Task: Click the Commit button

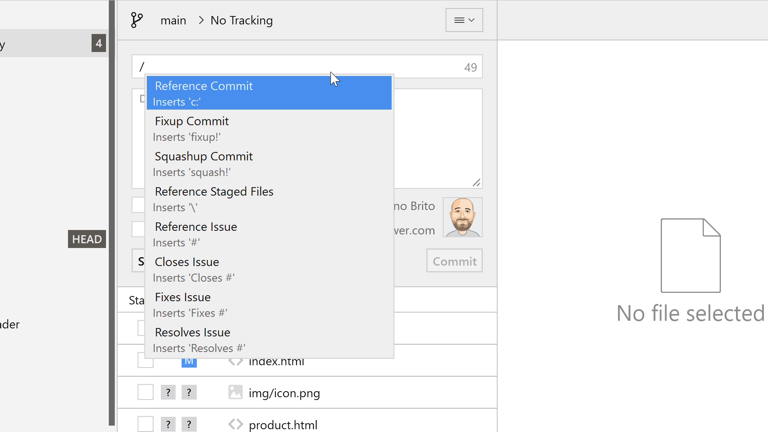Action: pos(454,261)
